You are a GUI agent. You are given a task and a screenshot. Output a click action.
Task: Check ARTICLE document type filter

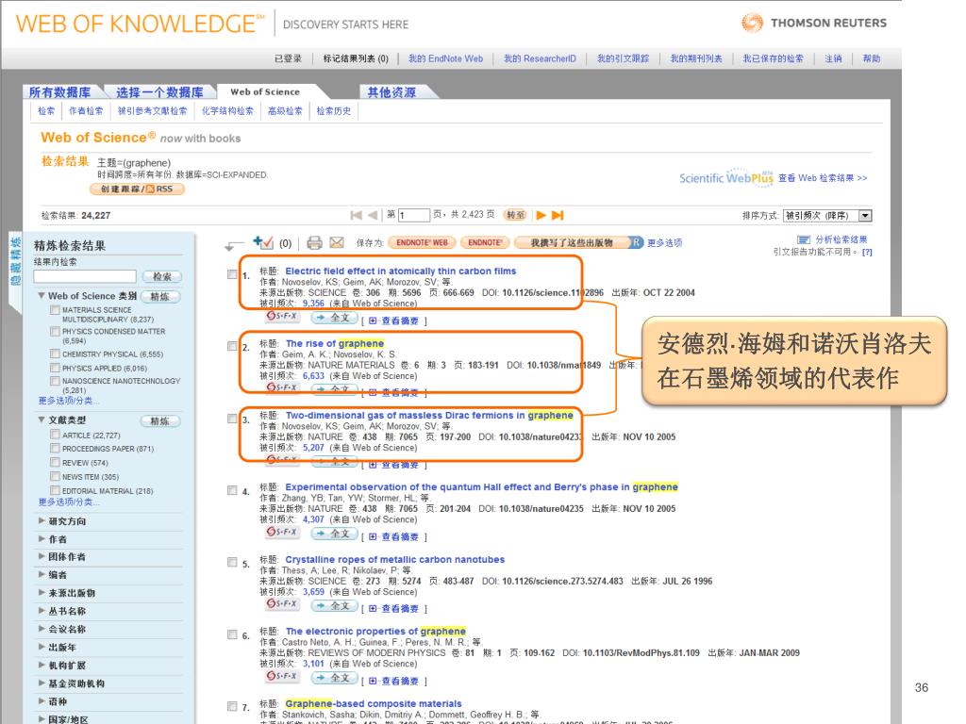pyautogui.click(x=55, y=435)
